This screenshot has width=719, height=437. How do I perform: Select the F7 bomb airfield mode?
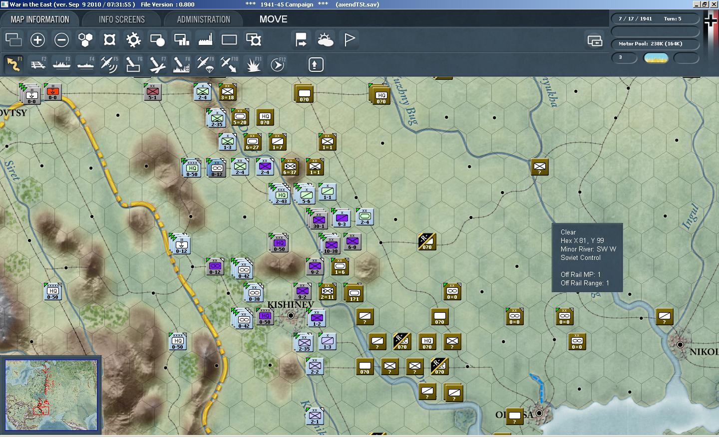[x=157, y=64]
